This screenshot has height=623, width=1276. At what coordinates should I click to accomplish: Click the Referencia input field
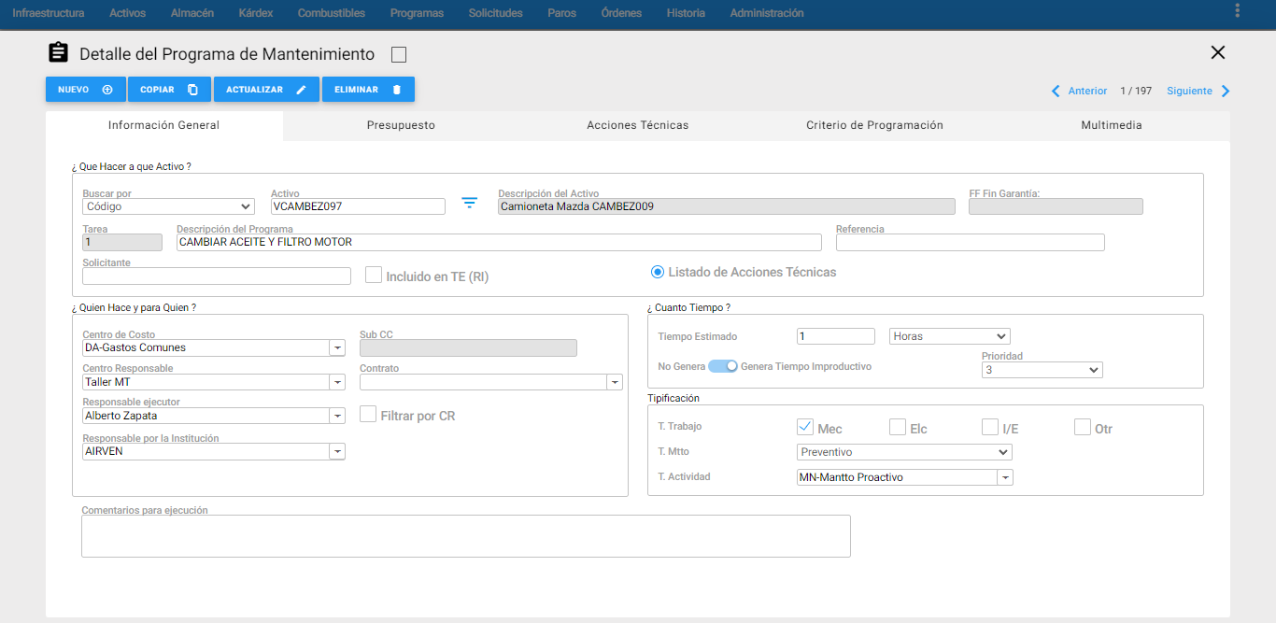(971, 242)
